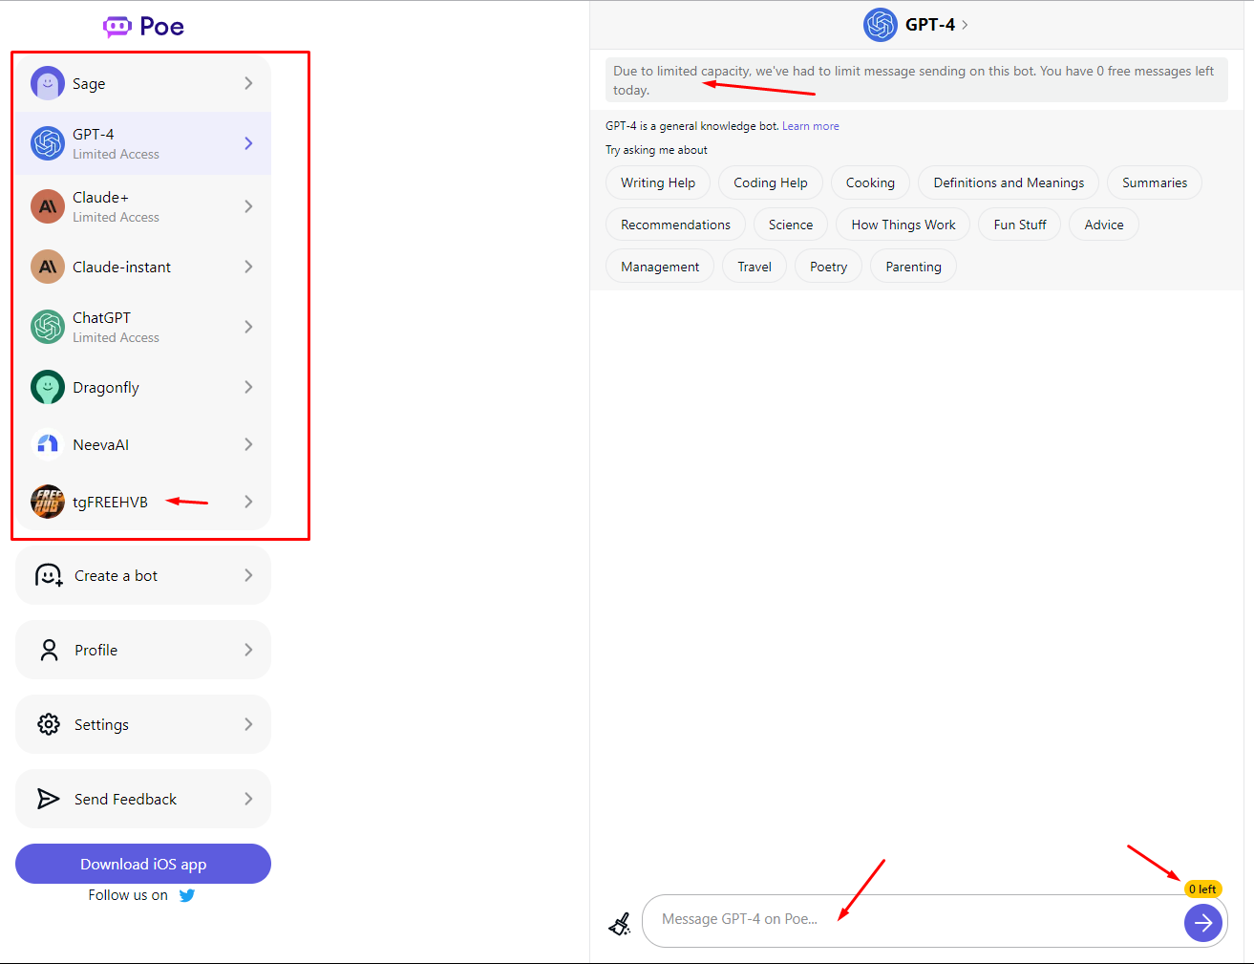Screen dimensions: 1254x964
Task: Open GPT-4 header chevron for bot details
Action: [965, 25]
